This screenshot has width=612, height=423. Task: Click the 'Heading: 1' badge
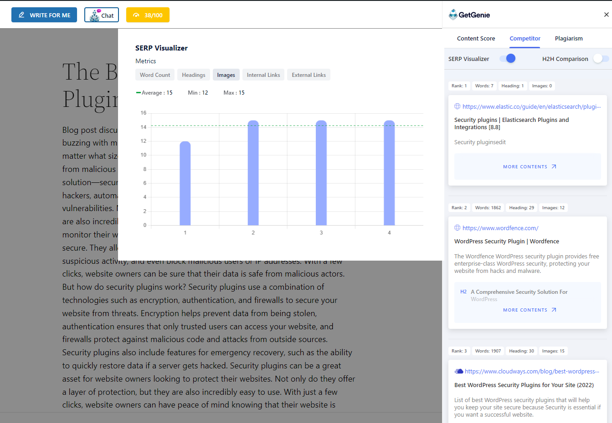pos(512,86)
